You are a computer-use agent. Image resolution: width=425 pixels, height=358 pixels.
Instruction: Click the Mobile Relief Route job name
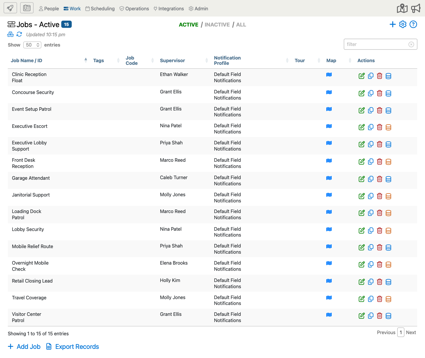pos(32,246)
